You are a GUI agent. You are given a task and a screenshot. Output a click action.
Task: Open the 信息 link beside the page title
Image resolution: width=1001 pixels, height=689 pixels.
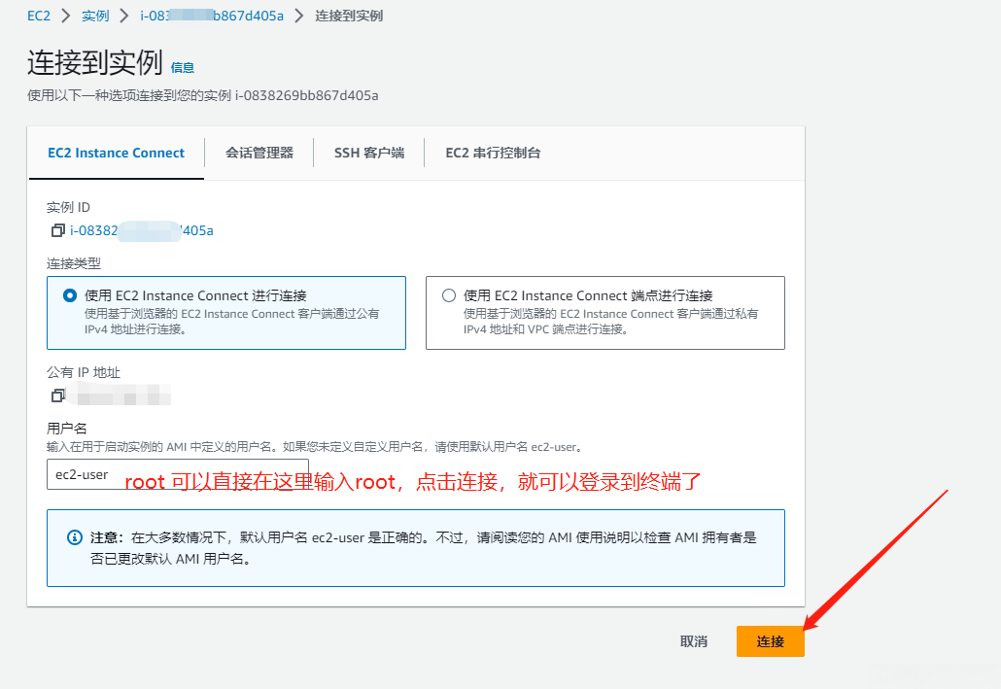click(x=183, y=68)
